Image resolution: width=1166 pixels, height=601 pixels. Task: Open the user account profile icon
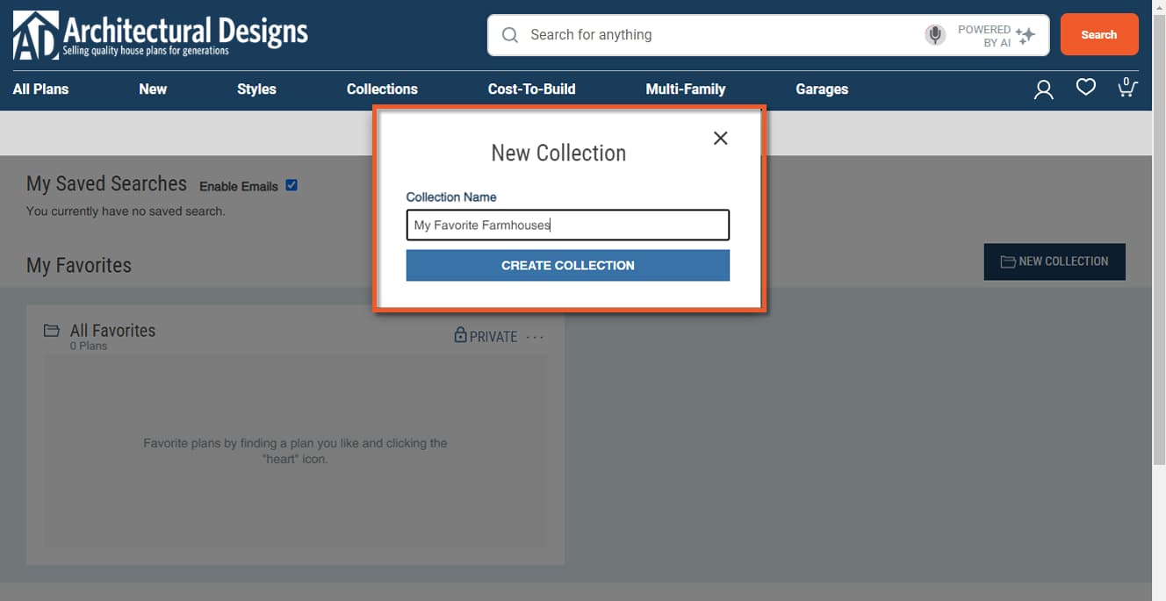point(1043,89)
